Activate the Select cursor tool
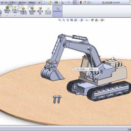This screenshot has height=131, width=131. coord(75,2)
